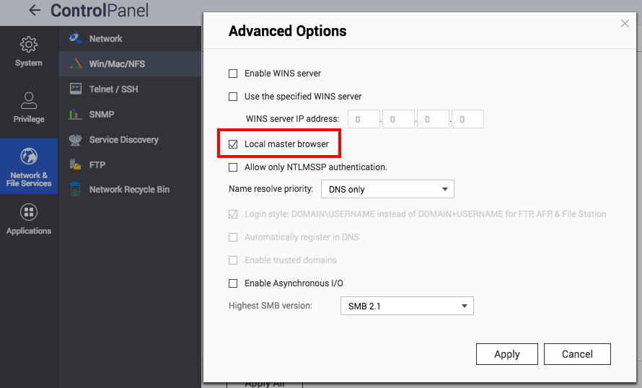
Task: Uncheck Local master browser
Action: [x=233, y=144]
